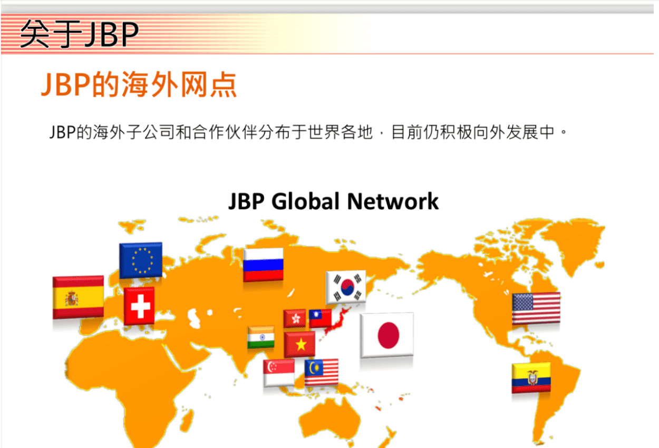Click the "关于JBP" slide header text

(79, 35)
